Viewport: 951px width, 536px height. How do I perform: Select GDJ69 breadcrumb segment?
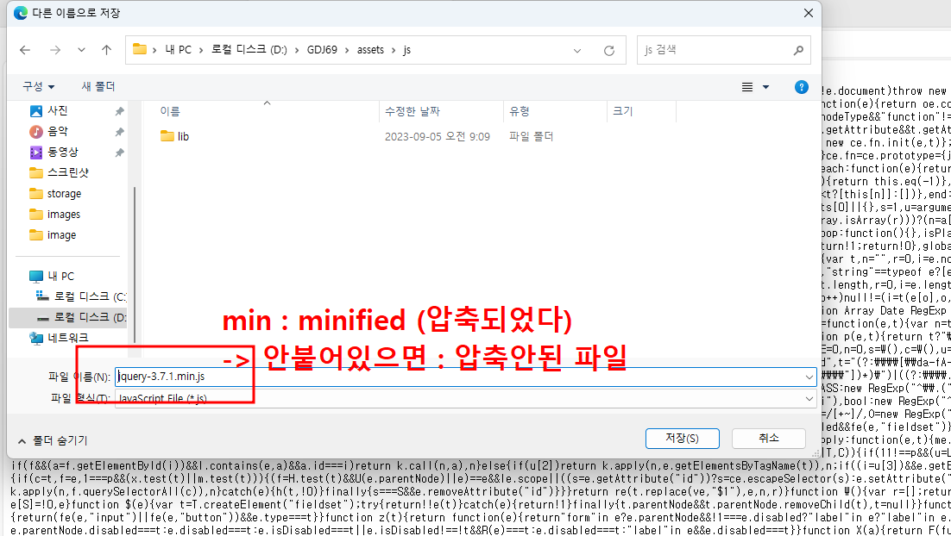(x=322, y=50)
